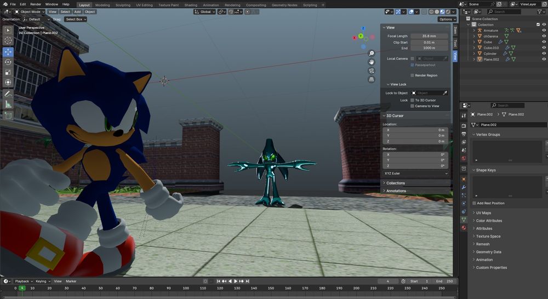Screen dimensions: 548x299
Task: Hide Armature with its eye icon
Action: pos(544,30)
